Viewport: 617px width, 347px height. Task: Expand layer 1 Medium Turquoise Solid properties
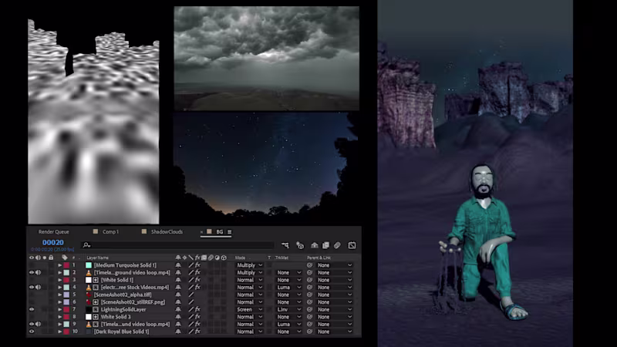pos(60,265)
